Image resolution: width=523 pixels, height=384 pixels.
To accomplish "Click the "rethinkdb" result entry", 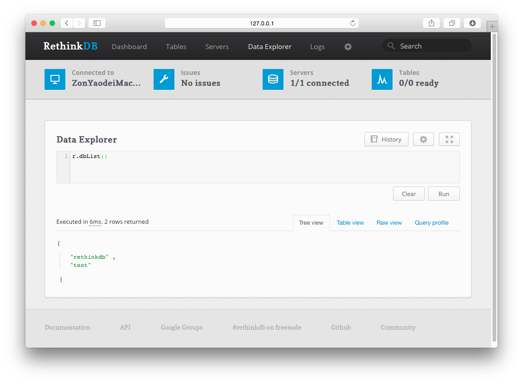I will coord(90,257).
